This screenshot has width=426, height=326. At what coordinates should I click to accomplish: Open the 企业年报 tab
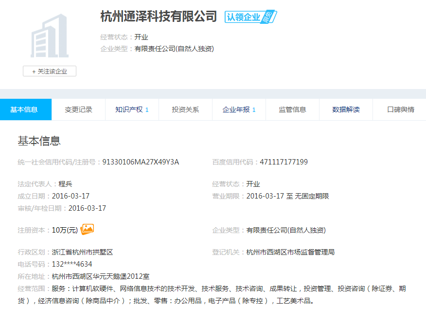pos(239,109)
